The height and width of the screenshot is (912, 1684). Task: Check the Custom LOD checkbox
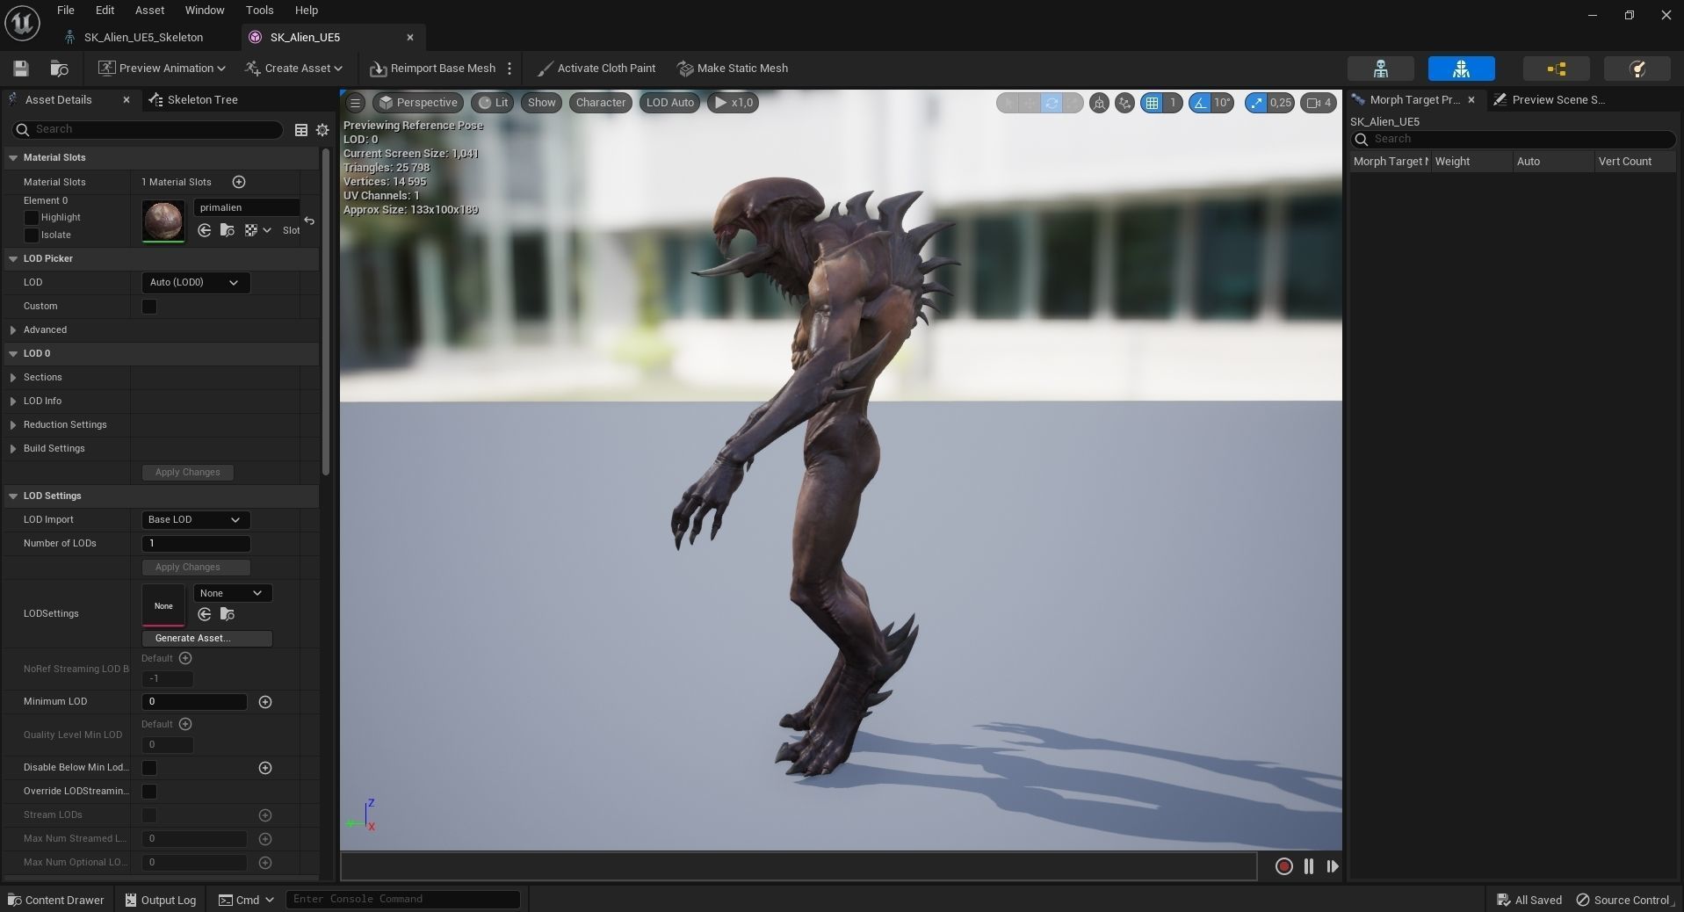149,307
